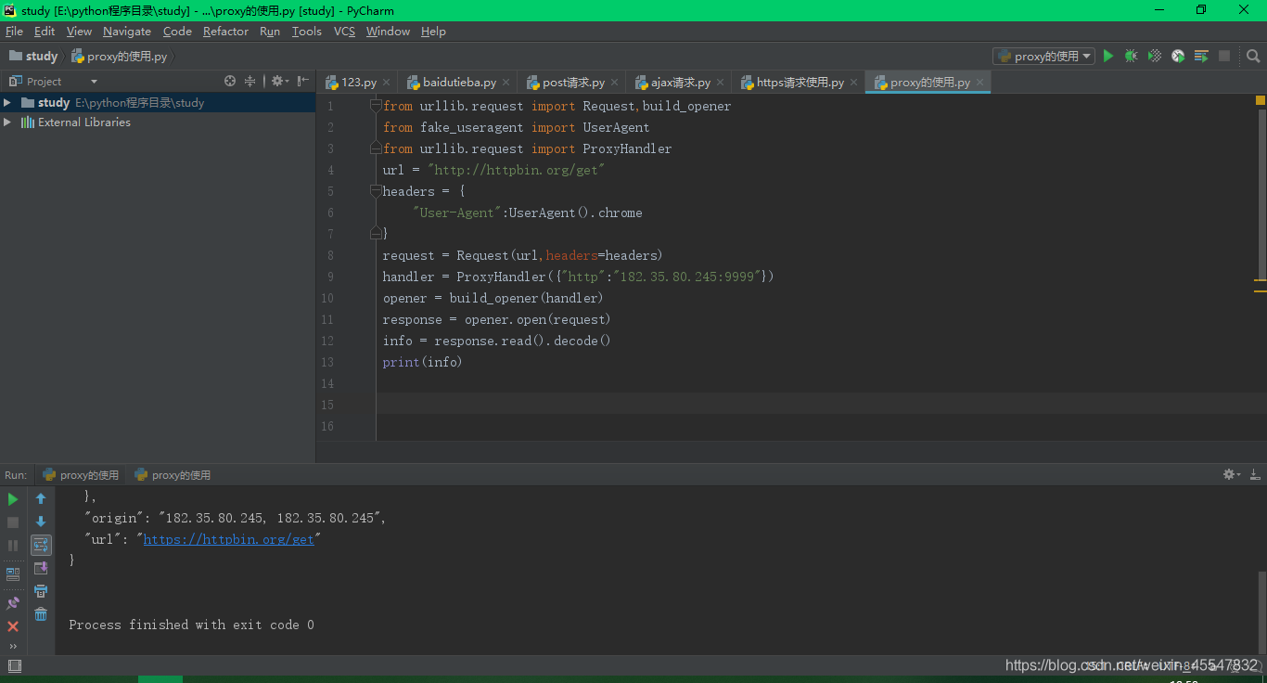Viewport: 1267px width, 683px height.
Task: Expand External Libraries tree node
Action: [7, 122]
